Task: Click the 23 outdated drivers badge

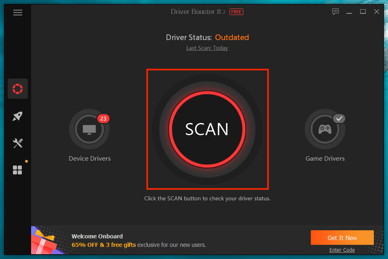Action: click(x=103, y=119)
